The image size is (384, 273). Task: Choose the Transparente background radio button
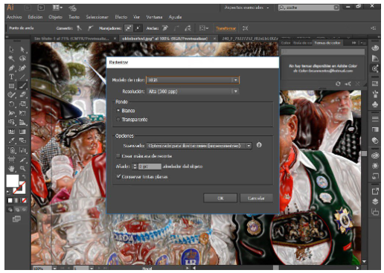click(x=118, y=119)
